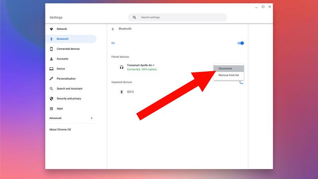Click the Bluetooth page heading text
318x179 pixels.
click(x=125, y=29)
